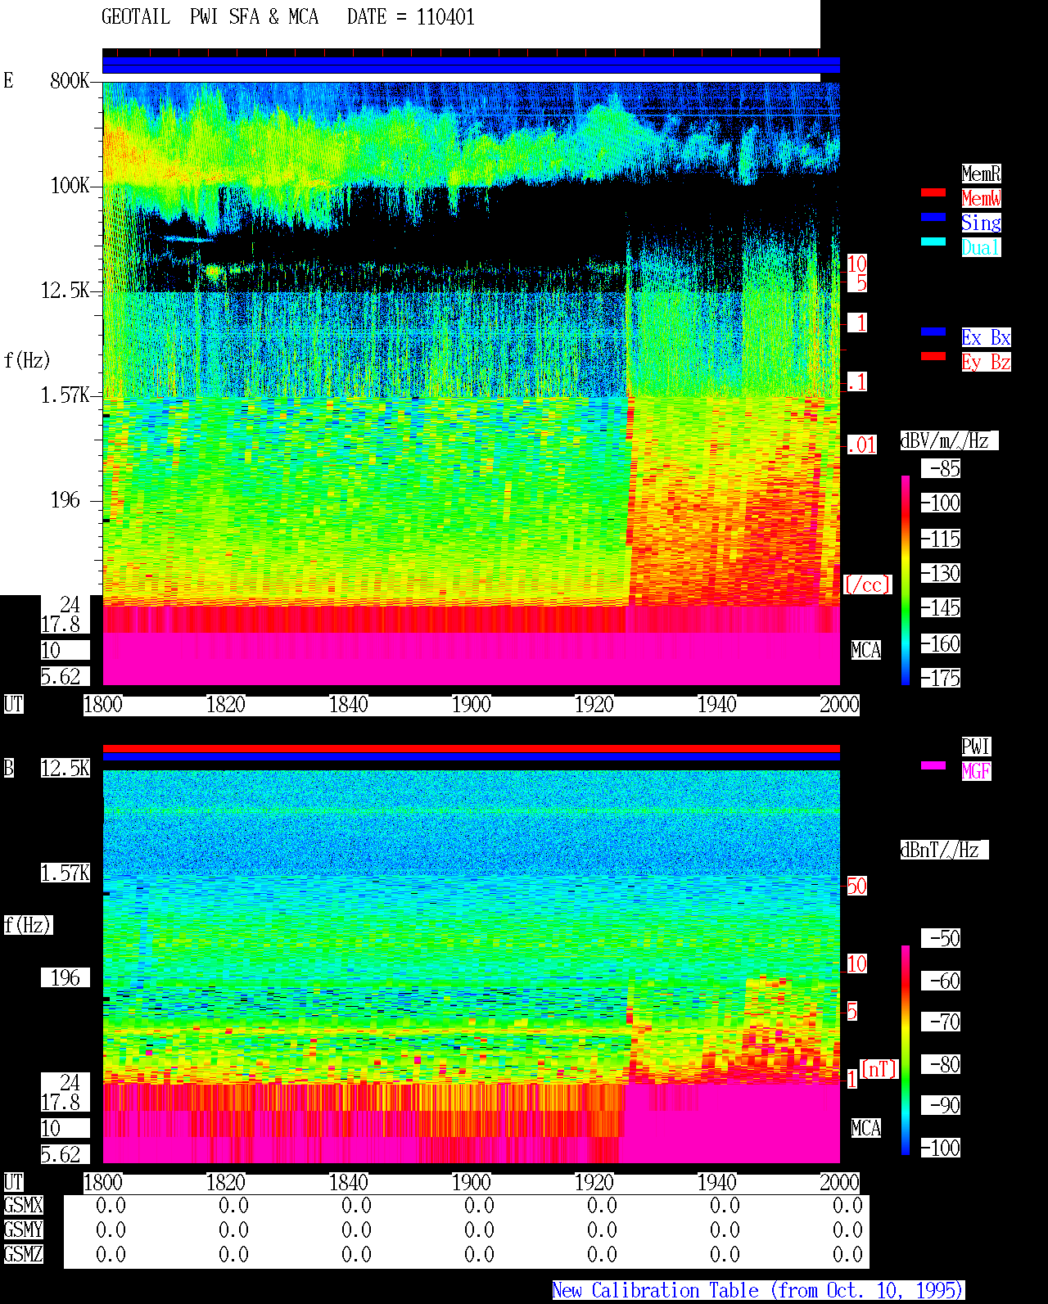Image resolution: width=1048 pixels, height=1304 pixels.
Task: Click the blue mode bar above E spectrogram
Action: pos(471,65)
